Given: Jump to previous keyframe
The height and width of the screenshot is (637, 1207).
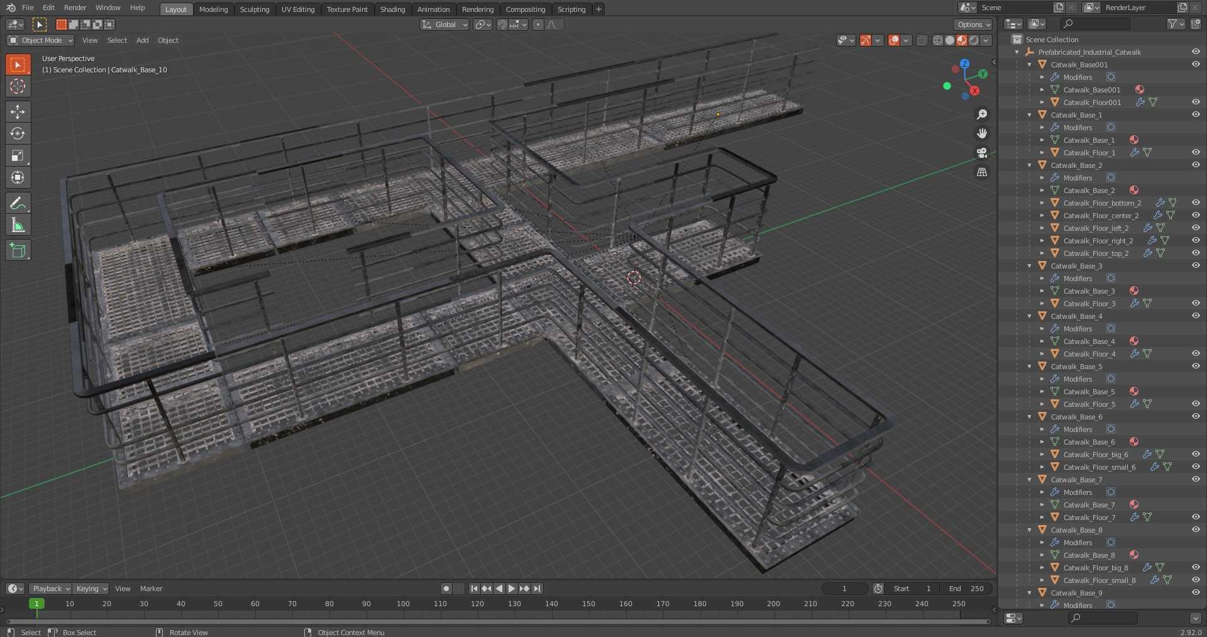Looking at the screenshot, I should (x=487, y=589).
